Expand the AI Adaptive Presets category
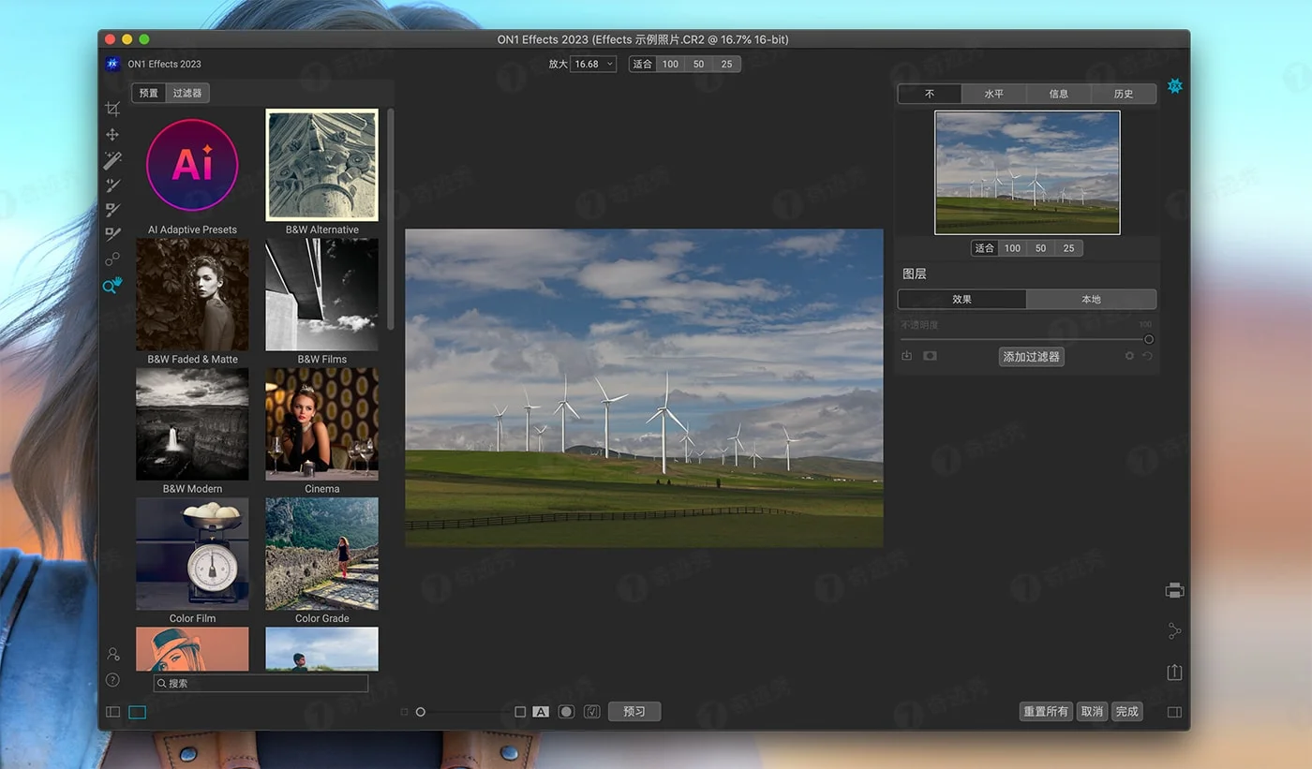1312x769 pixels. tap(192, 167)
